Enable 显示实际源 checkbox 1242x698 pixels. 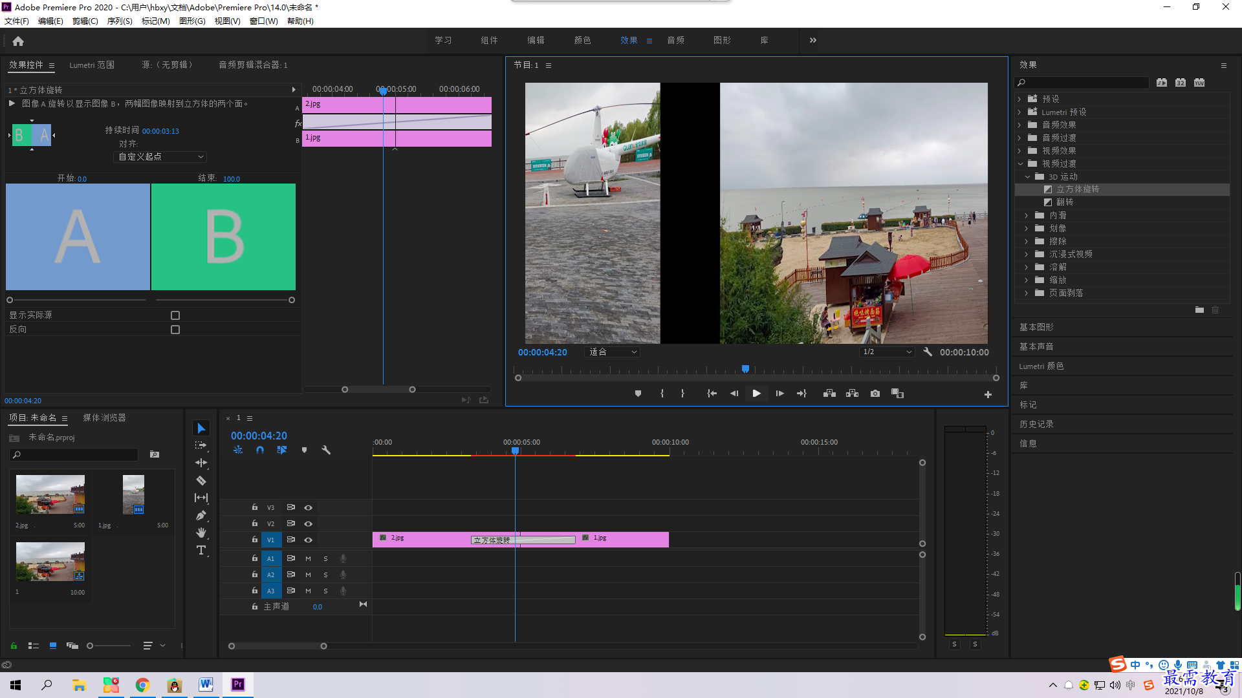175,315
